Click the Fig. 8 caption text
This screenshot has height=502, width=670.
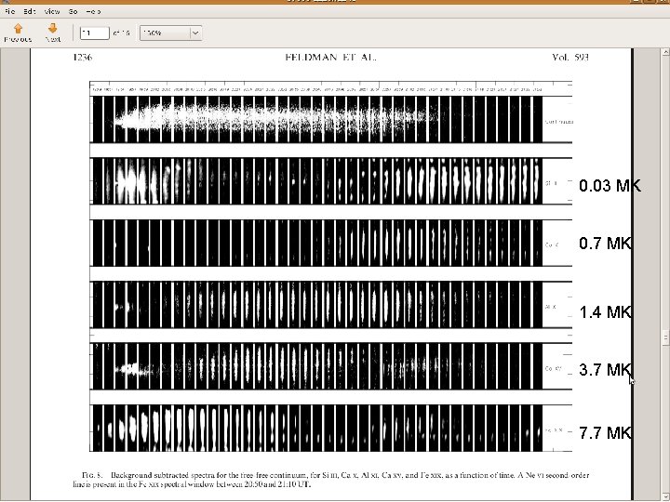click(331, 480)
